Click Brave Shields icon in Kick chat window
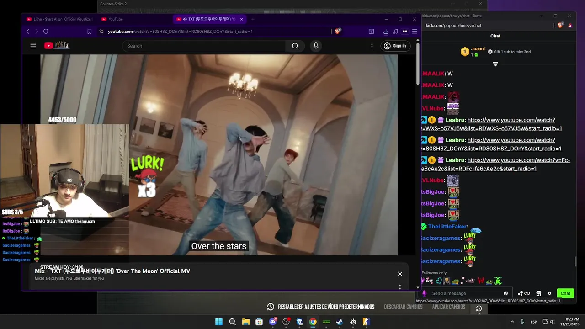 click(x=560, y=26)
